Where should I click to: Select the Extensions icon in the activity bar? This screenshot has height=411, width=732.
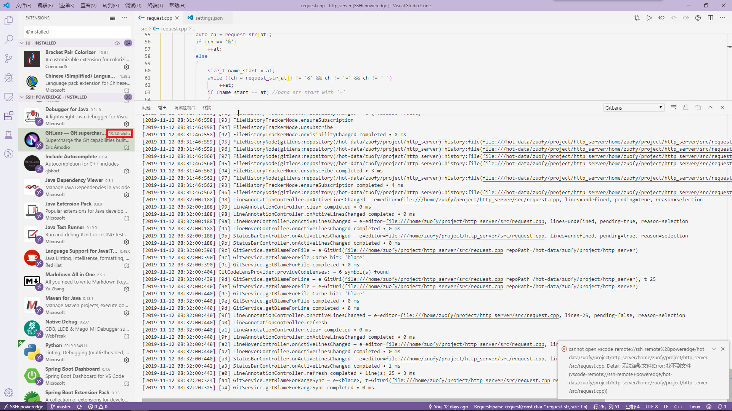click(x=8, y=116)
